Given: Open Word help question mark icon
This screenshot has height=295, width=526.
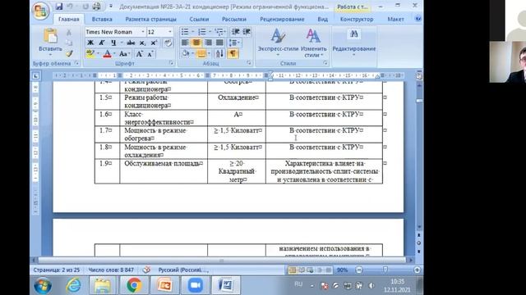Looking at the screenshot, I should [418, 19].
